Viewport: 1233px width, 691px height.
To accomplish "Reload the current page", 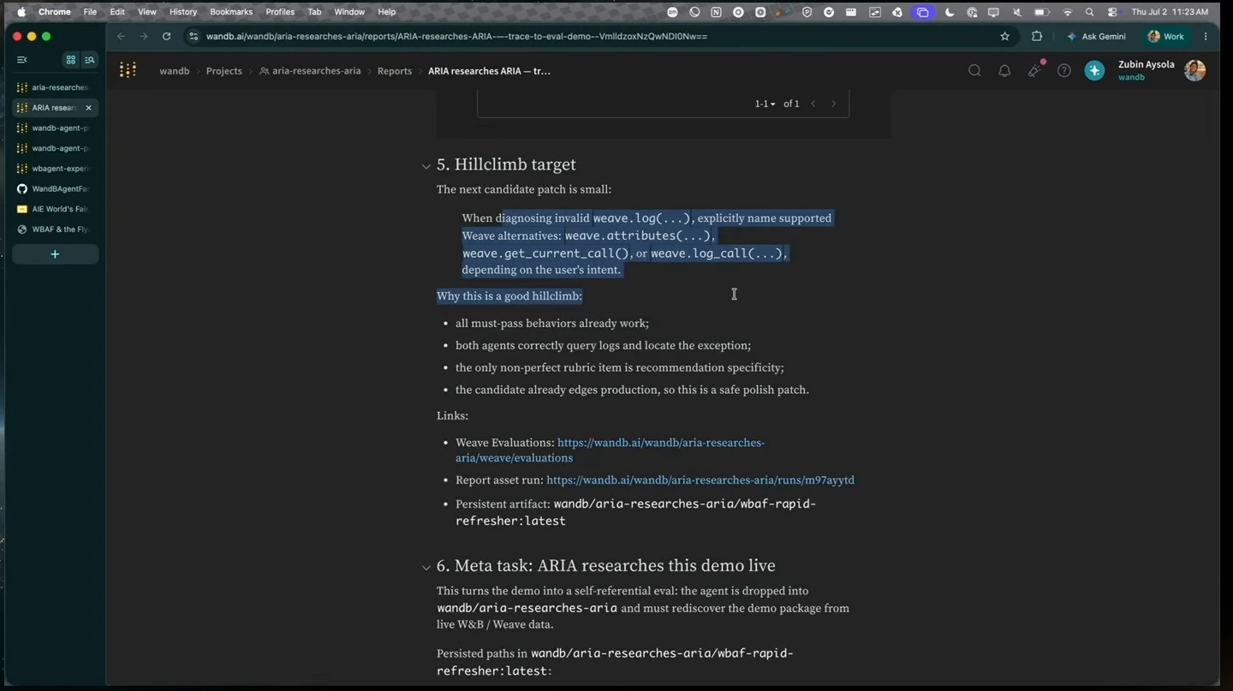I will coord(166,37).
